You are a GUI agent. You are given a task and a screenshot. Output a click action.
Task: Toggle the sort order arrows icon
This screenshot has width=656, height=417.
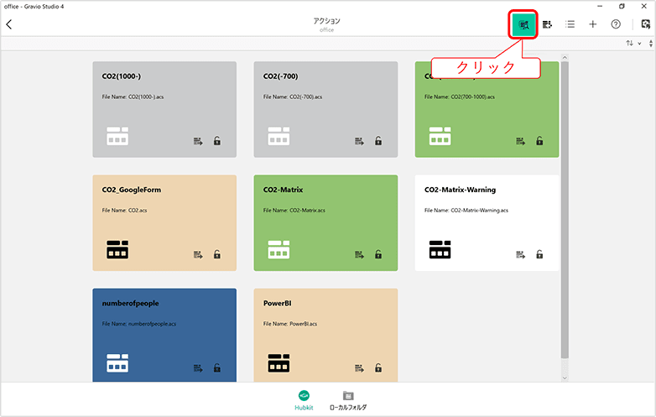(x=629, y=43)
